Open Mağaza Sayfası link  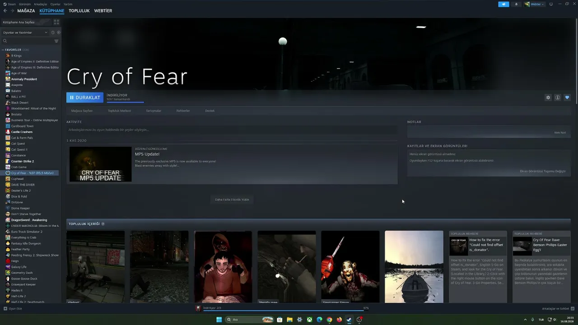point(82,111)
